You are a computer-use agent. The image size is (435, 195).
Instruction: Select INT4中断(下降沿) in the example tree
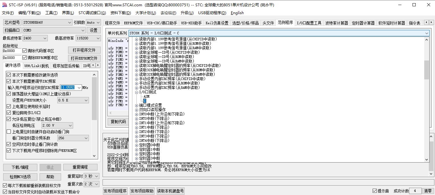[x=154, y=141]
